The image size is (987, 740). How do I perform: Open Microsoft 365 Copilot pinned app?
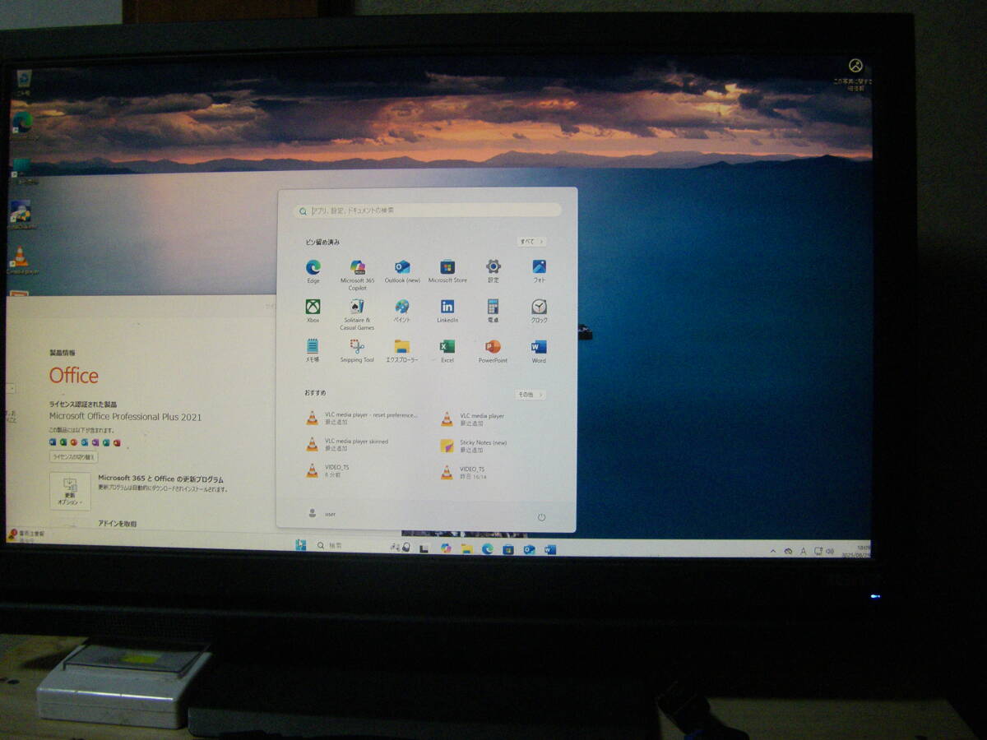[357, 275]
